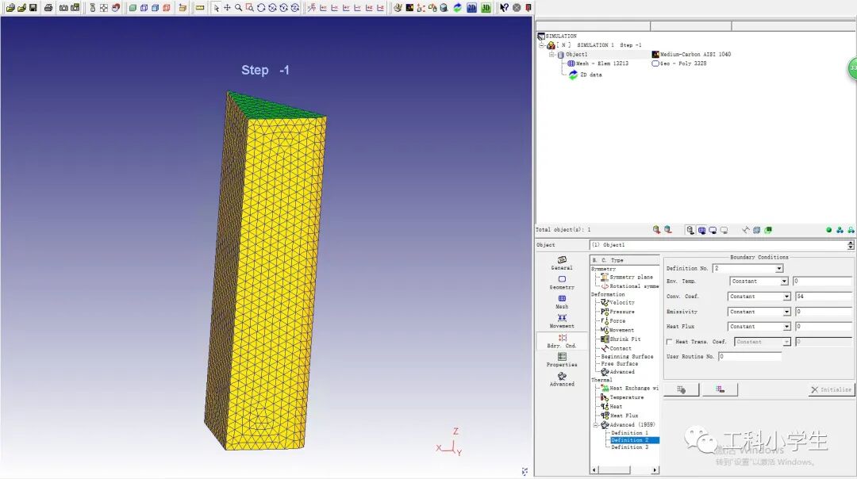This screenshot has width=857, height=479.
Task: Select Force boundary condition type
Action: 613,320
